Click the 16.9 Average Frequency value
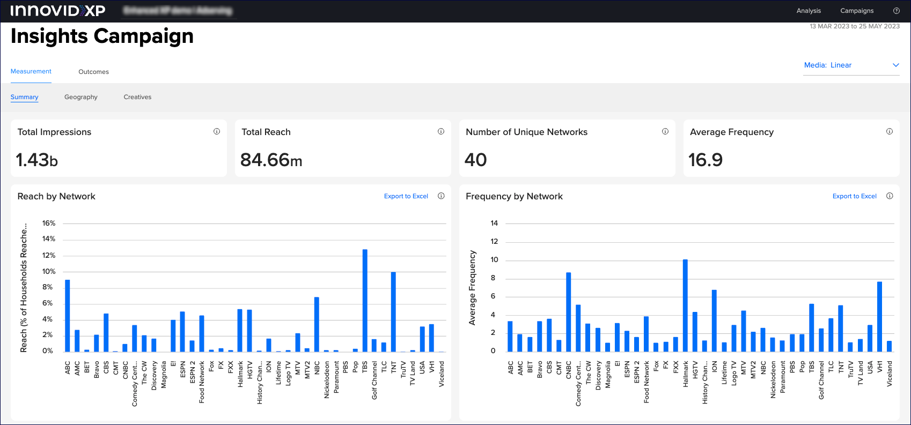 [706, 160]
